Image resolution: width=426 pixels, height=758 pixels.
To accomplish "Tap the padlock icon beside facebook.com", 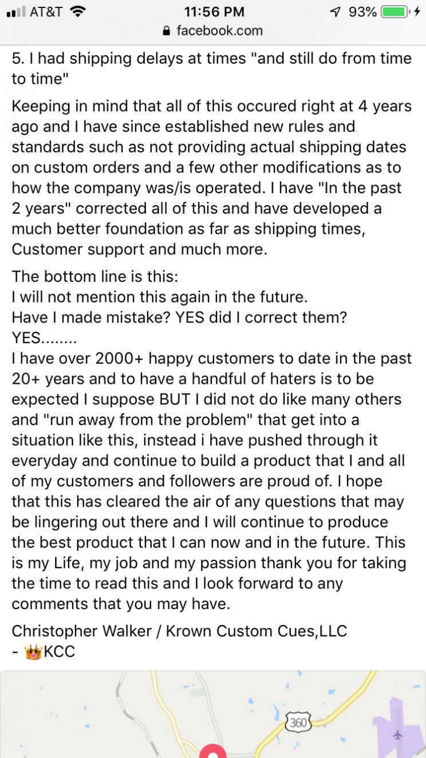I will coord(167,30).
